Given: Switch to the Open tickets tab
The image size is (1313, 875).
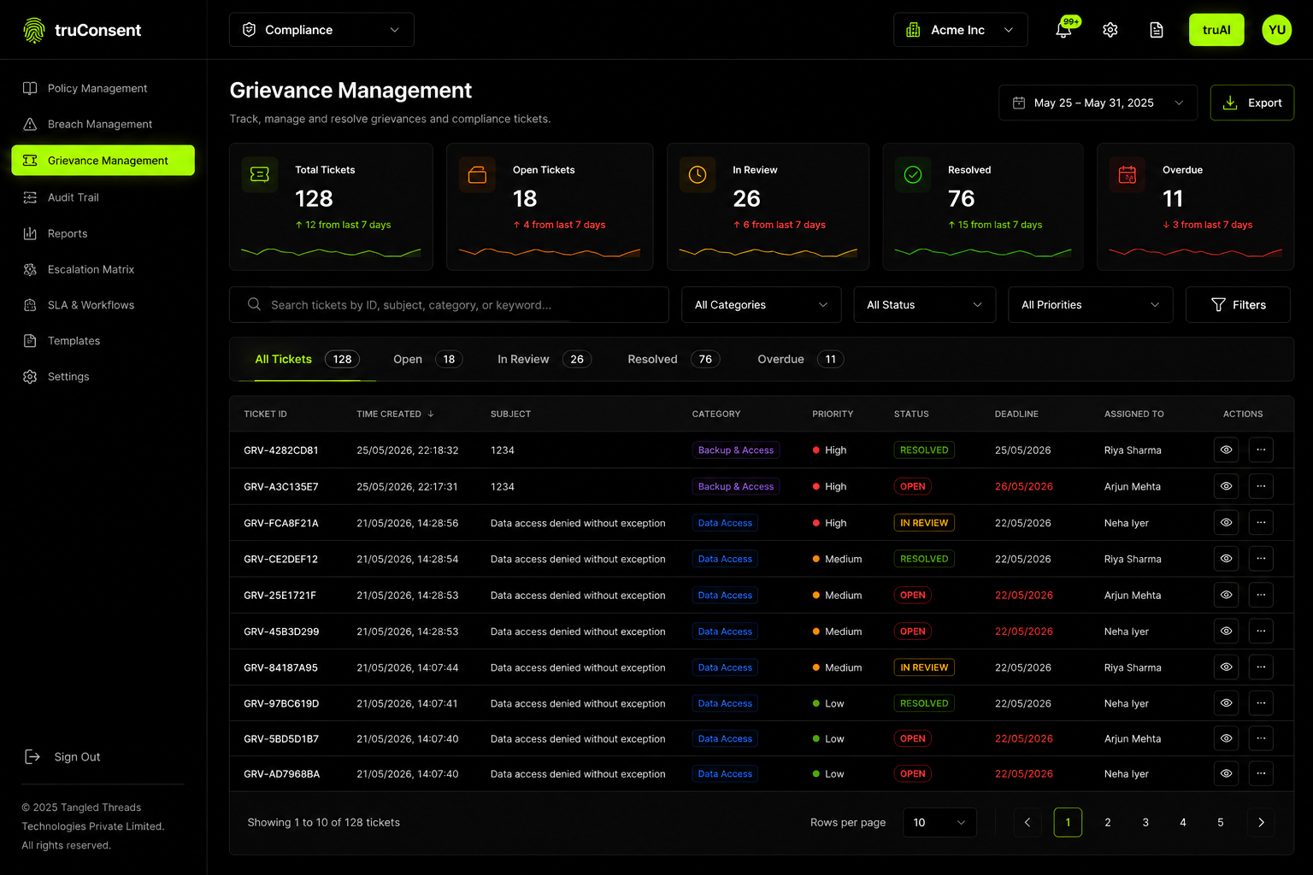Looking at the screenshot, I should pyautogui.click(x=427, y=359).
